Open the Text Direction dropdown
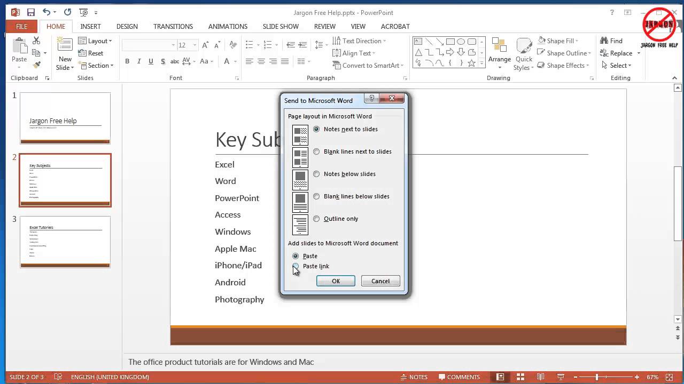The image size is (684, 384). click(359, 41)
